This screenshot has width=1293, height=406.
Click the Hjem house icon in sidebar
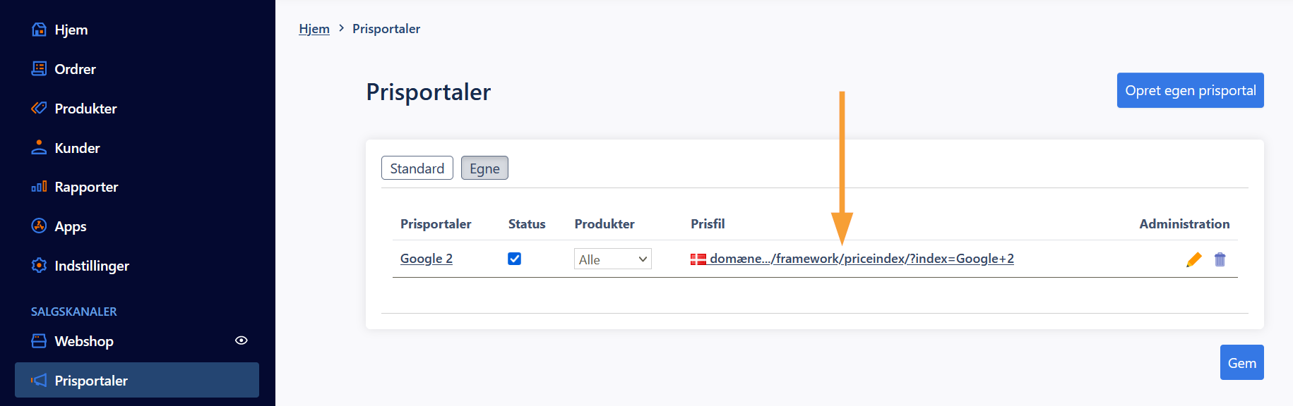coord(40,30)
